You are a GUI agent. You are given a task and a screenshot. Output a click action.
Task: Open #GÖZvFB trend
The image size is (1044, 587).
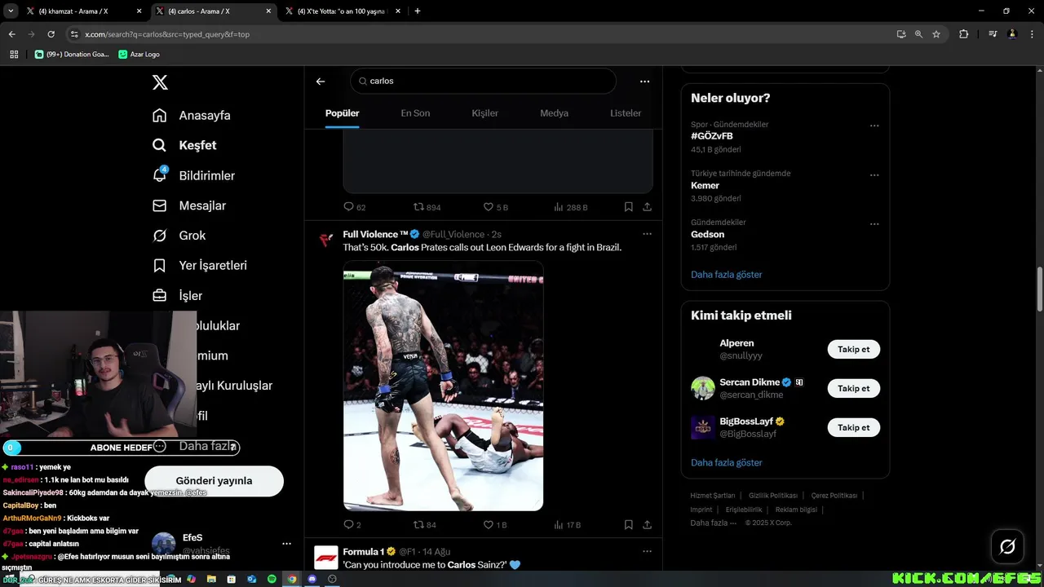711,136
